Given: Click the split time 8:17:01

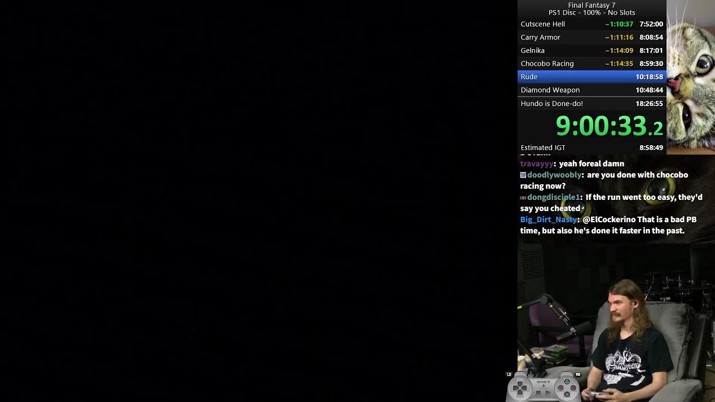Looking at the screenshot, I should tap(651, 50).
